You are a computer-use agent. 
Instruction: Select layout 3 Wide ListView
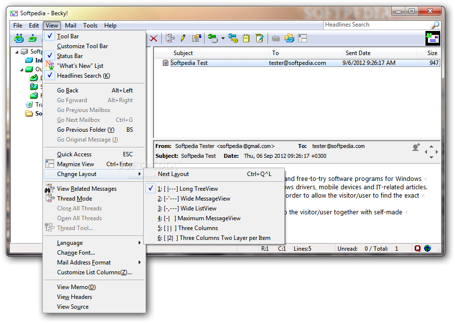(x=214, y=209)
